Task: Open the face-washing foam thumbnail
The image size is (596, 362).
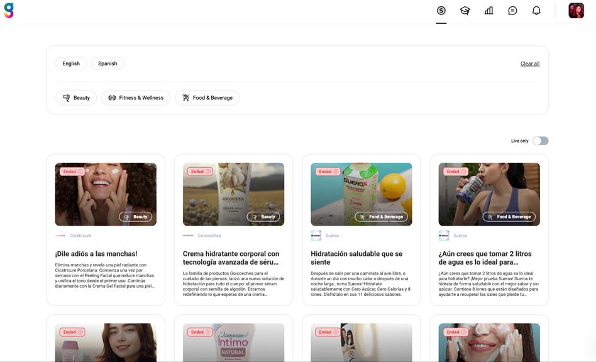Action: (489, 343)
